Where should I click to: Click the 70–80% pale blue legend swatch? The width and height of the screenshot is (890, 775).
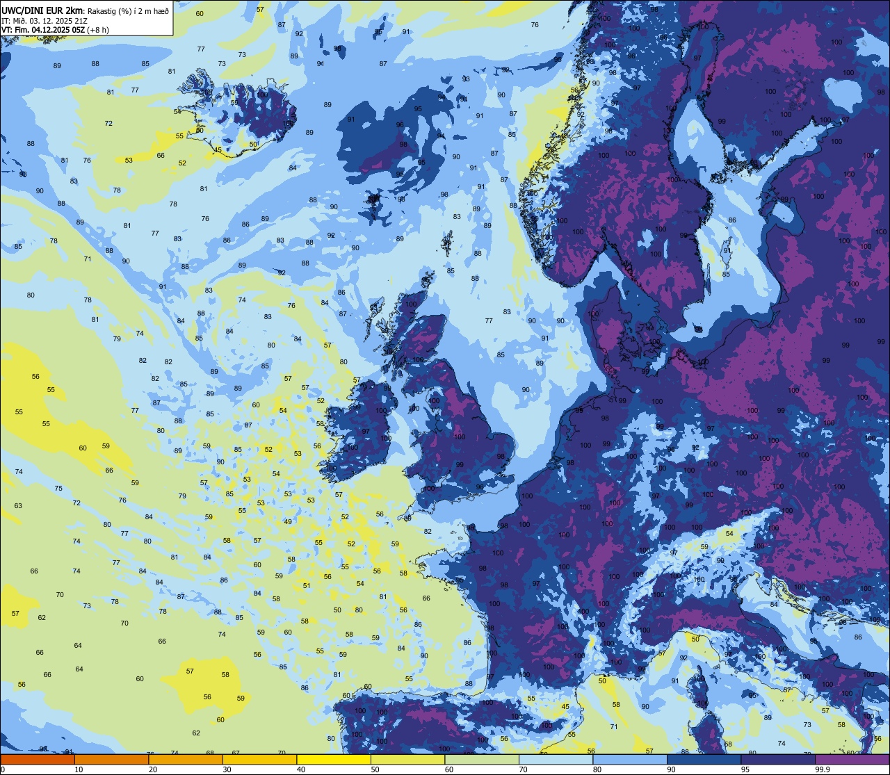pyautogui.click(x=556, y=759)
